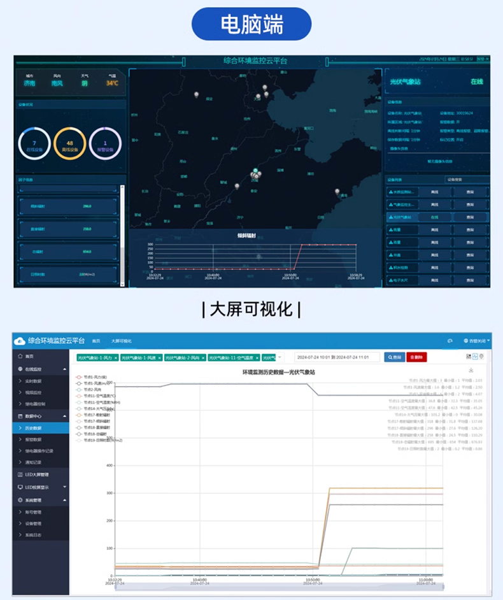
Task: Click the chart download icon
Action: [x=471, y=370]
